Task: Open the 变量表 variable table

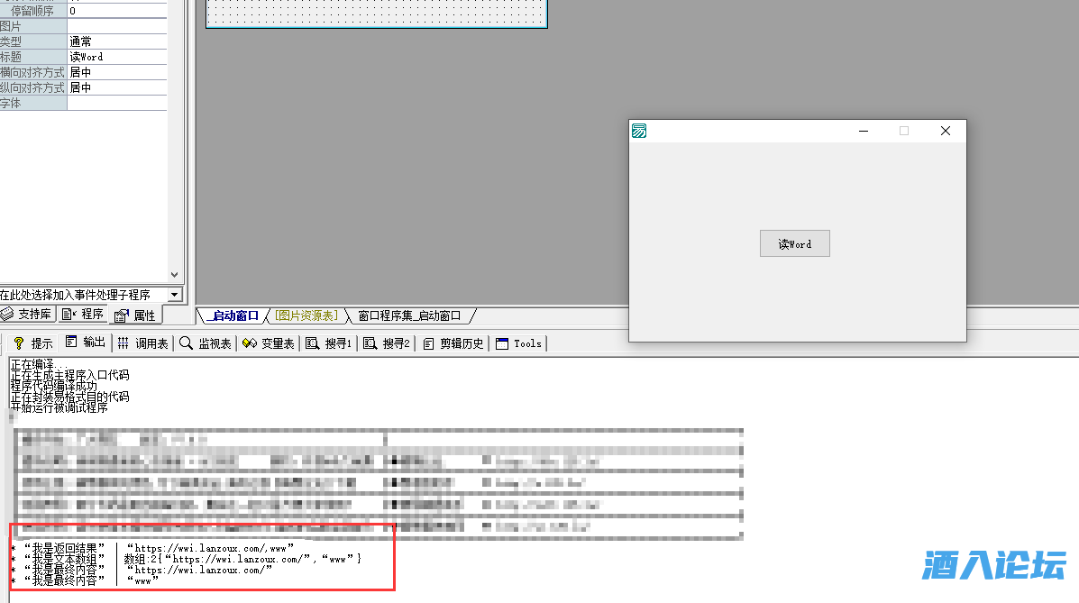Action: [270, 343]
